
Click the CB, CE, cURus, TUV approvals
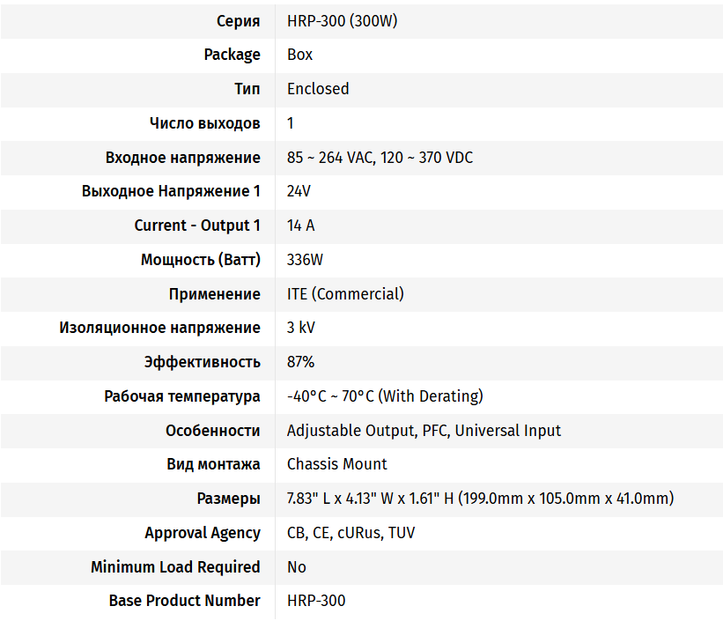coord(350,533)
